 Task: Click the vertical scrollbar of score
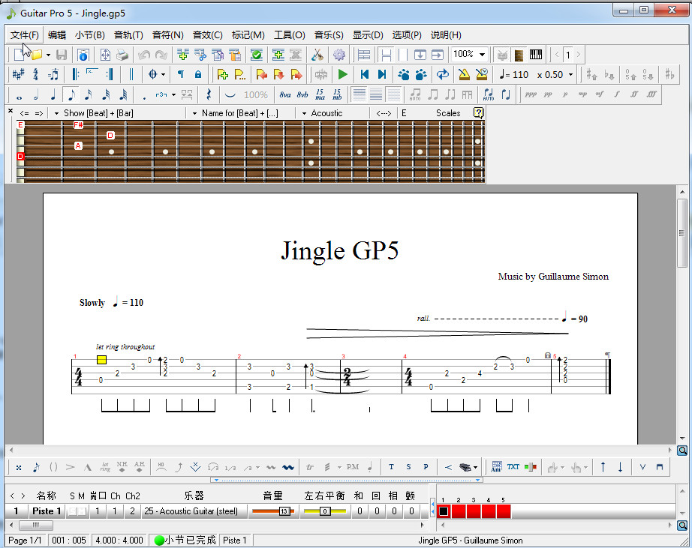tap(682, 234)
